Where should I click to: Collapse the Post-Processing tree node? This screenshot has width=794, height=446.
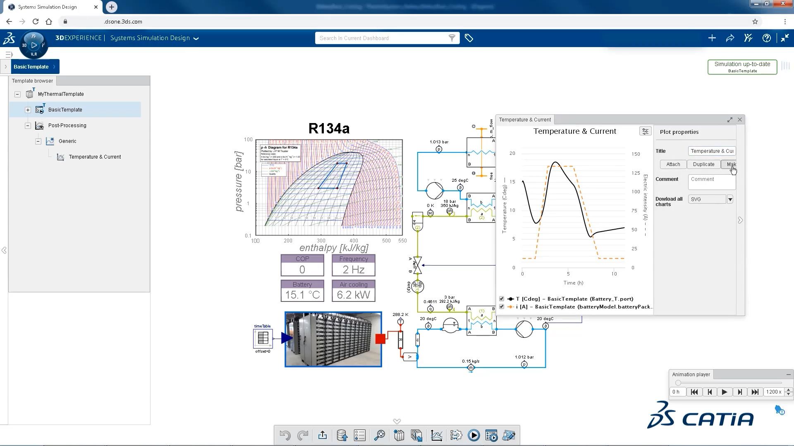[28, 125]
